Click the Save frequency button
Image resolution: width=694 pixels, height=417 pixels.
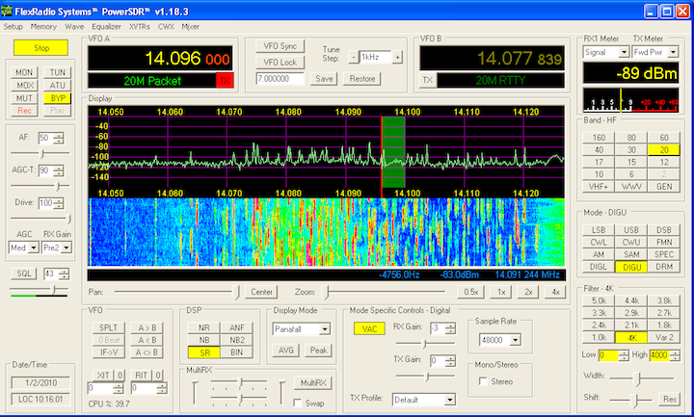click(x=325, y=78)
